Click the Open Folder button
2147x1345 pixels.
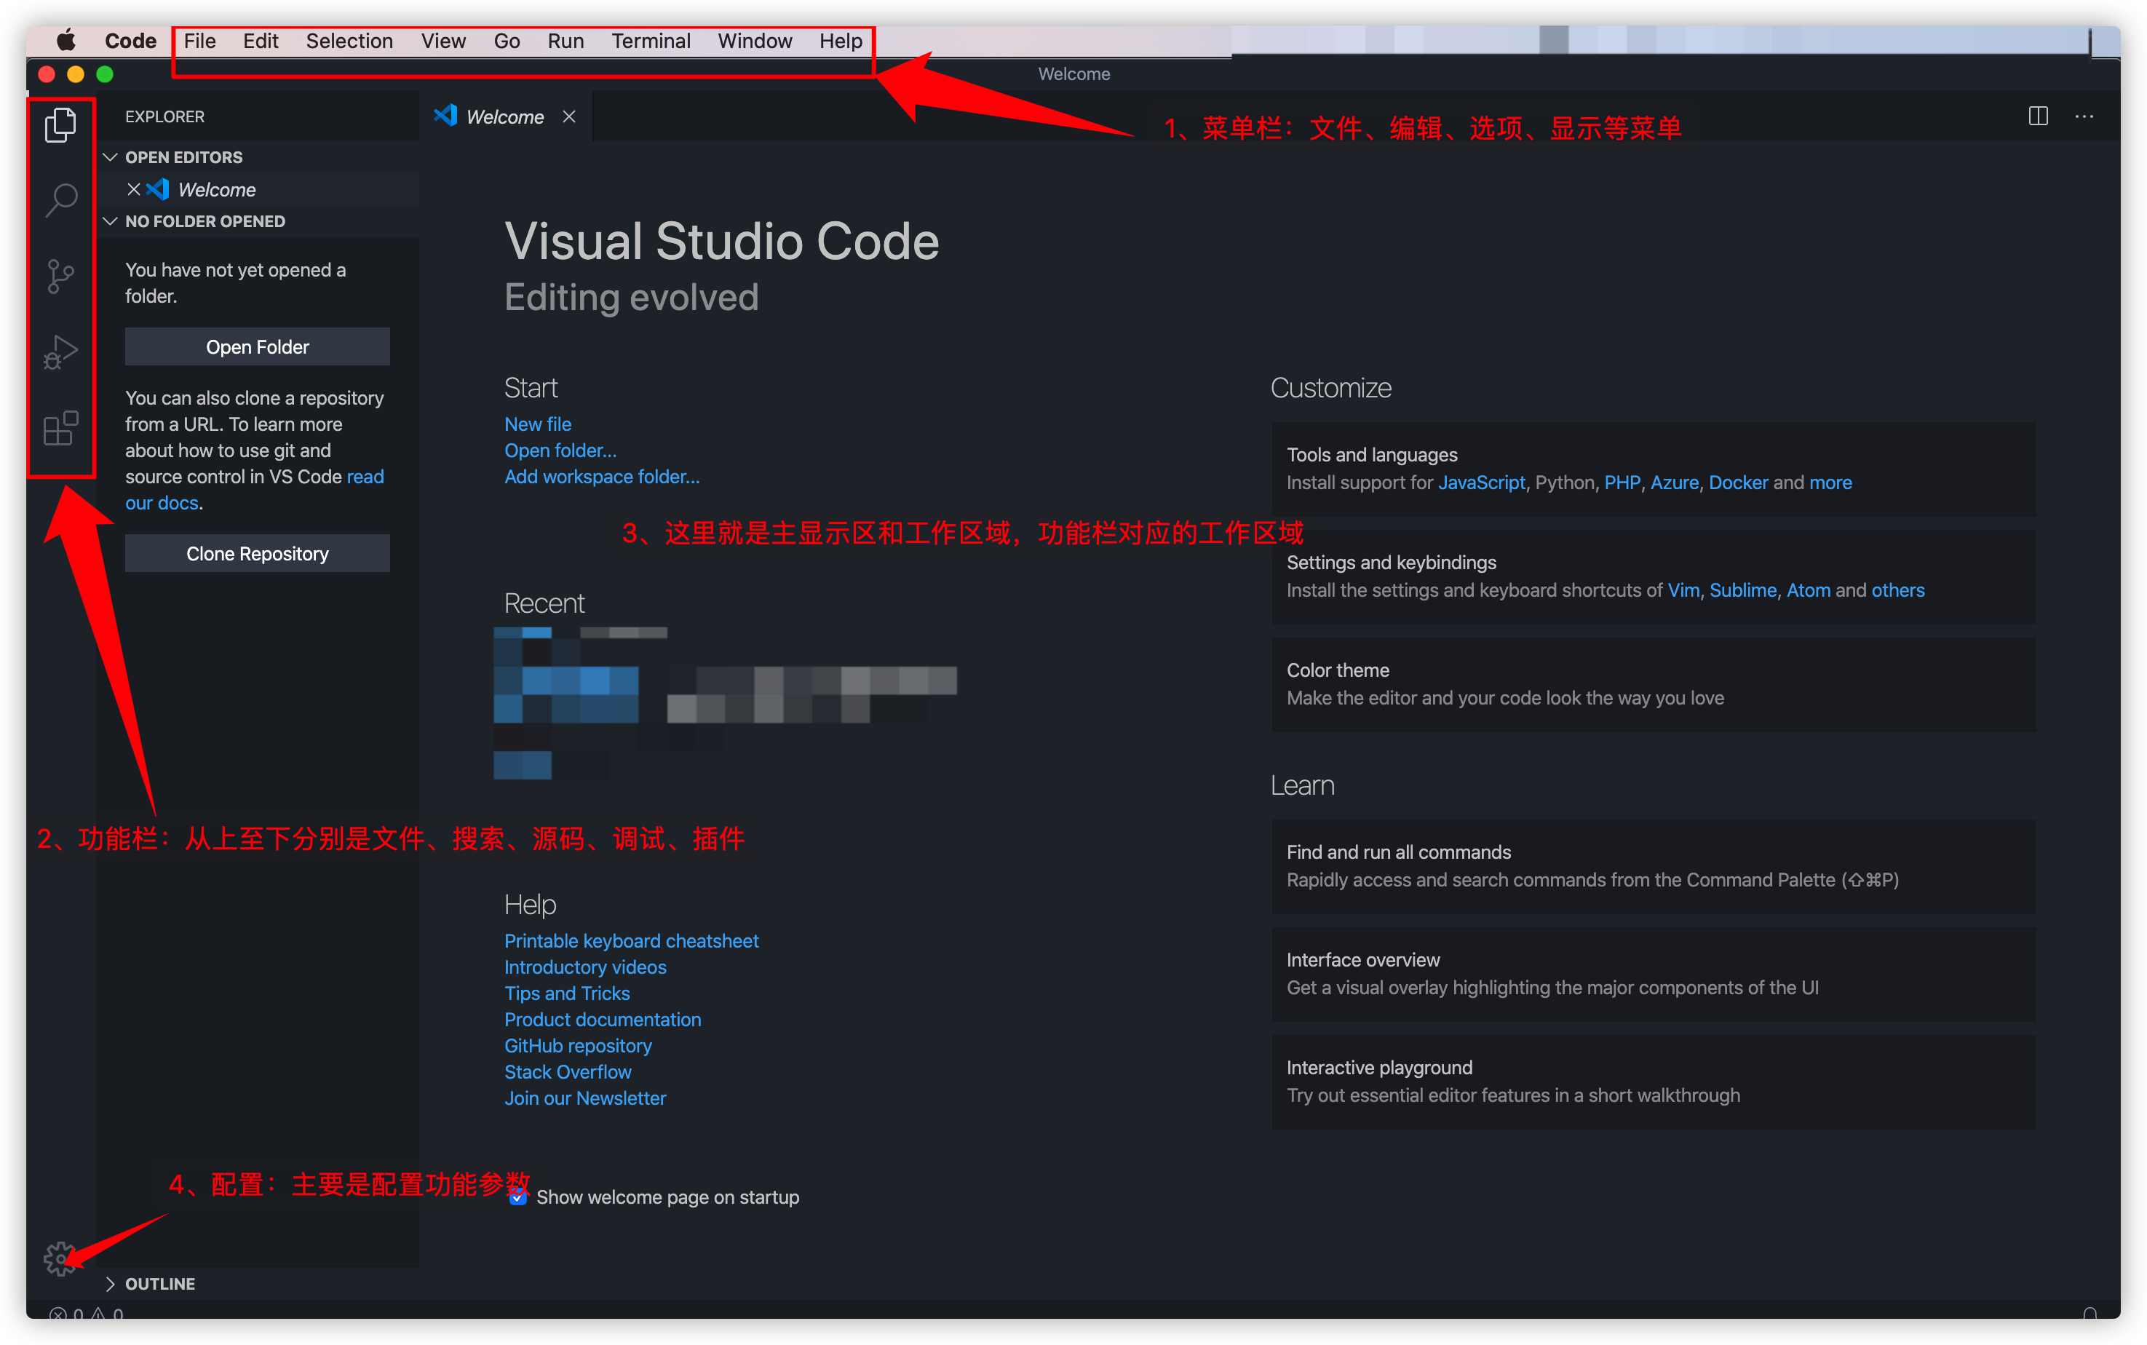[257, 347]
